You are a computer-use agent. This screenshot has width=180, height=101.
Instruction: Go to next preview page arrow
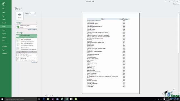click(x=53, y=96)
